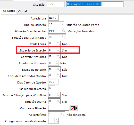Open lookup for Tipo da Situação
Screen dimensions: 134x125
(x=62, y=25)
